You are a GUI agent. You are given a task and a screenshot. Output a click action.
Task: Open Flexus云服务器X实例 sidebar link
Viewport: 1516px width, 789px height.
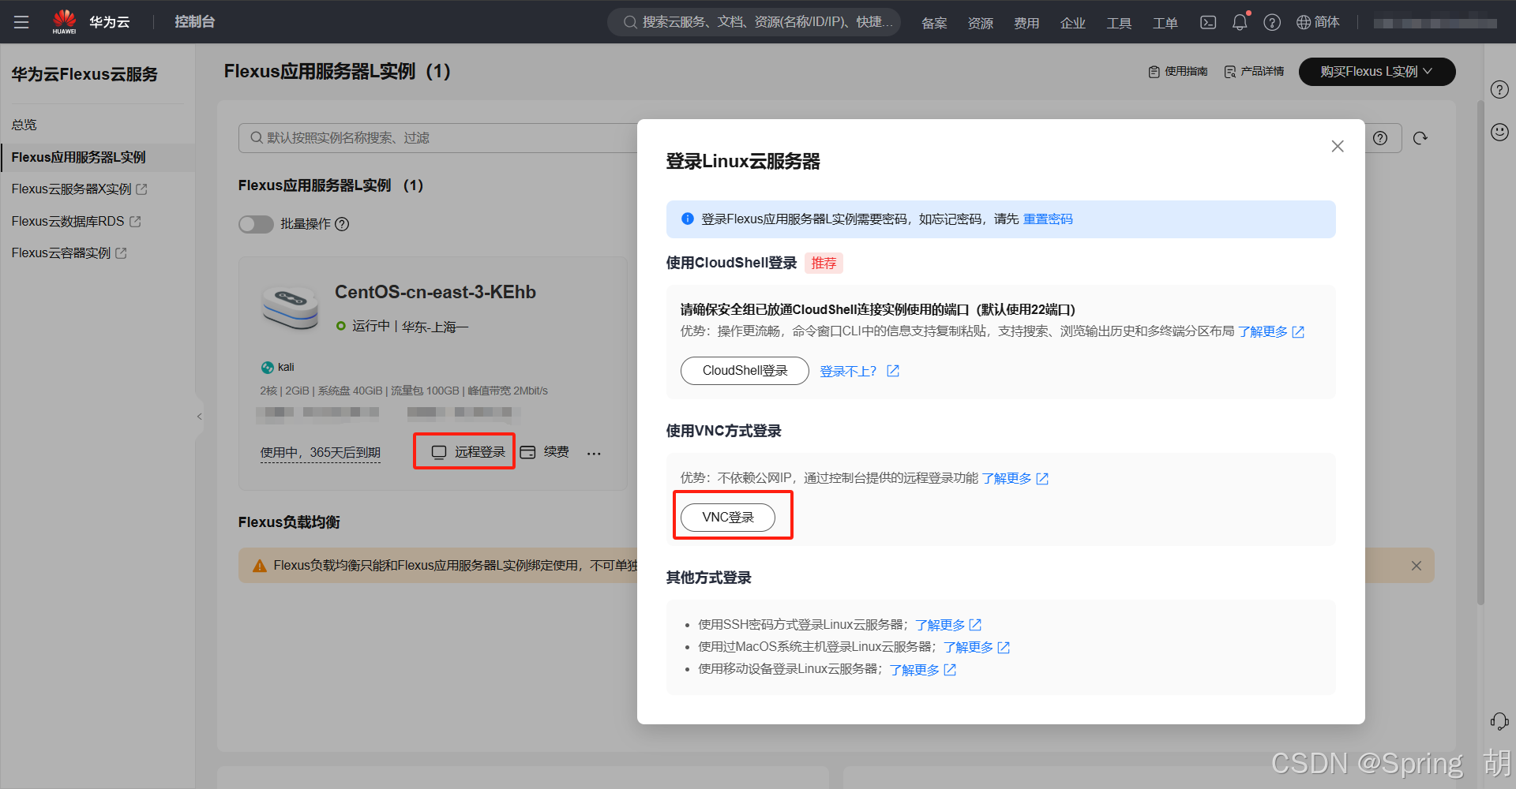tap(79, 189)
